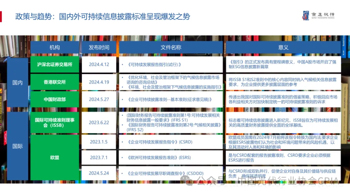Select the 文件名称 column header
350x195 pixels.
(171, 47)
